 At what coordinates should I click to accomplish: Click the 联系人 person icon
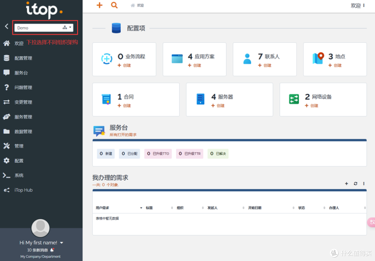247,59
